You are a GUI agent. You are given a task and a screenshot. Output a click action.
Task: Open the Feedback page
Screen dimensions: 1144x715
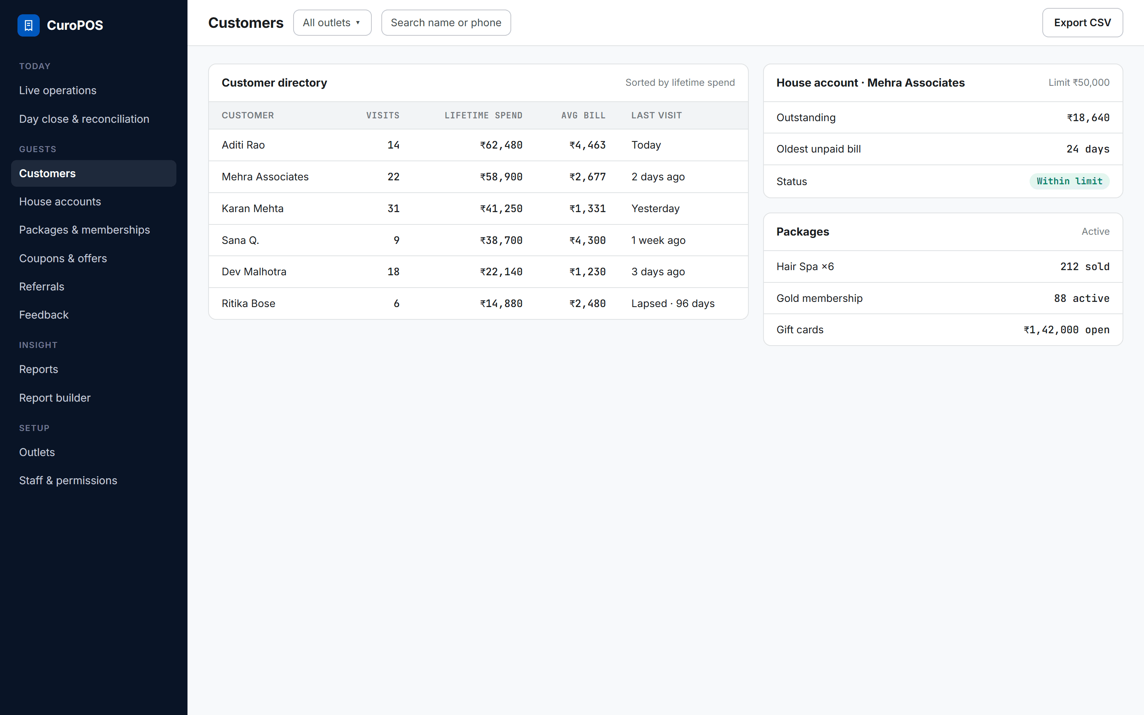tap(94, 315)
